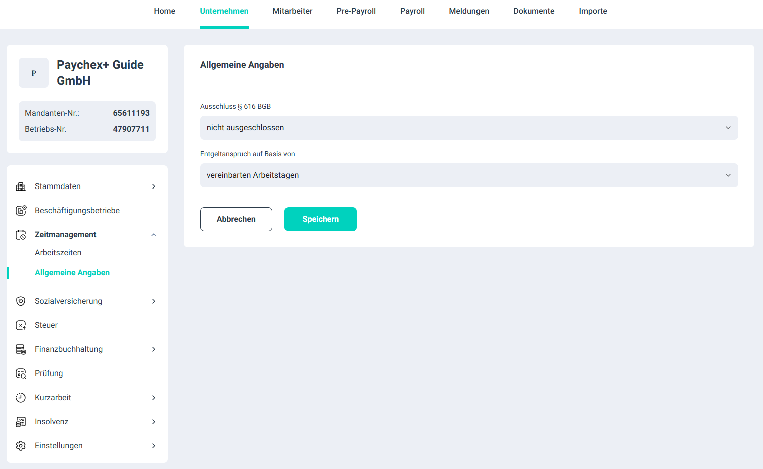Image resolution: width=763 pixels, height=469 pixels.
Task: Open the Prüfung menu label
Action: [x=49, y=373]
